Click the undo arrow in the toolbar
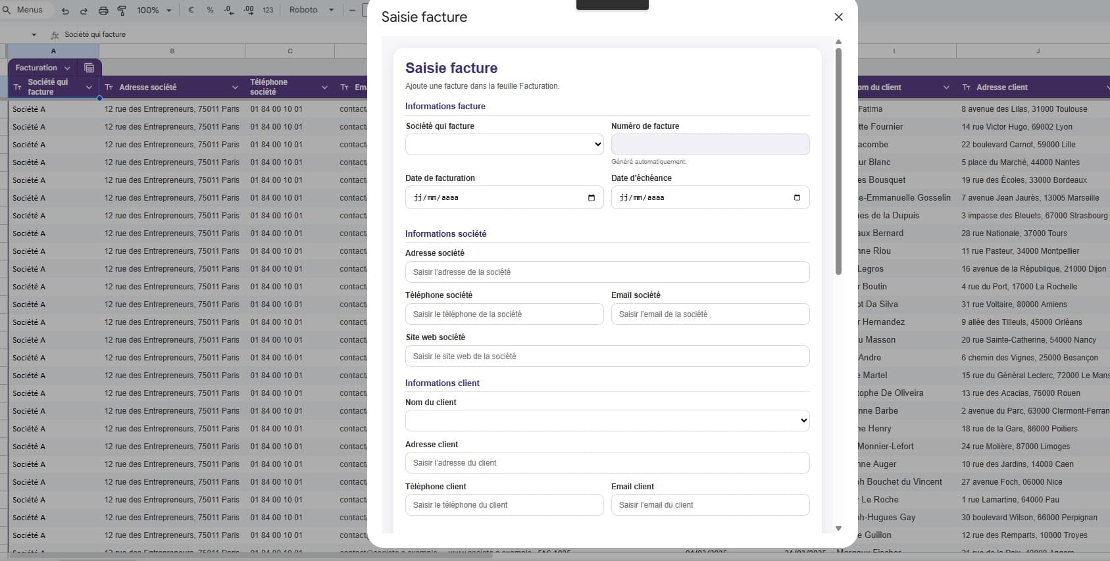This screenshot has height=561, width=1110. coord(65,11)
